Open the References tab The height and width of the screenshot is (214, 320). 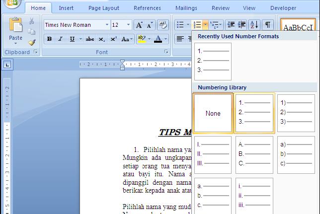[147, 8]
